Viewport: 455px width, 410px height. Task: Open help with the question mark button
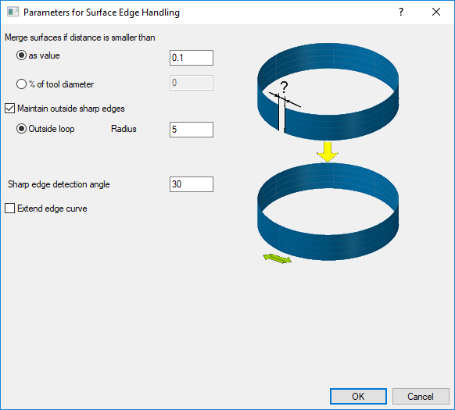click(x=401, y=12)
